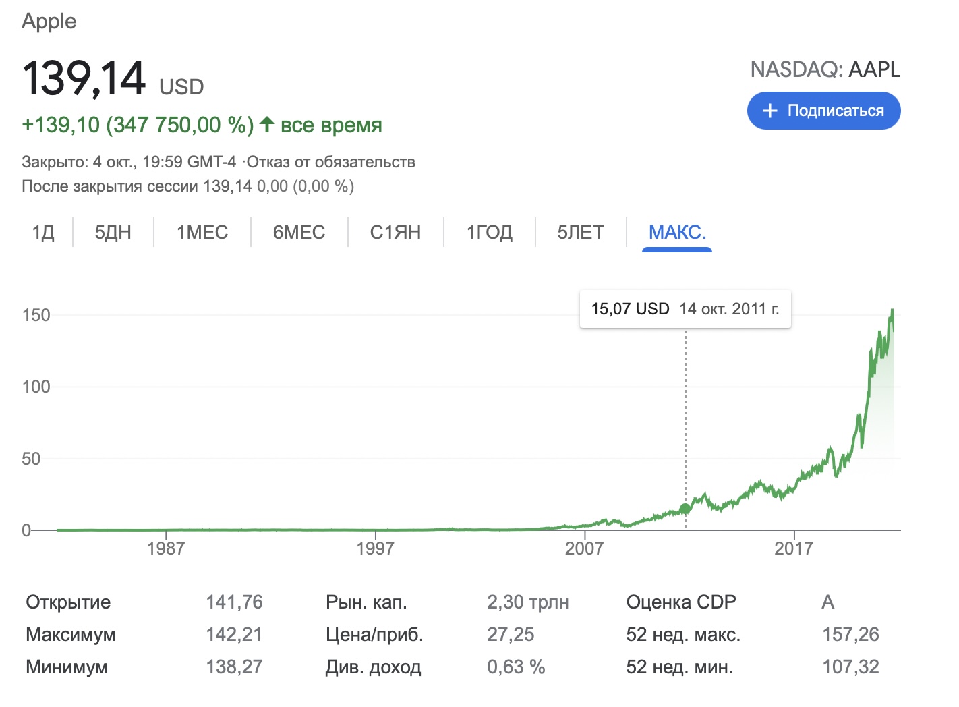Click the Минимум value 138,27
The image size is (959, 707).
point(234,667)
